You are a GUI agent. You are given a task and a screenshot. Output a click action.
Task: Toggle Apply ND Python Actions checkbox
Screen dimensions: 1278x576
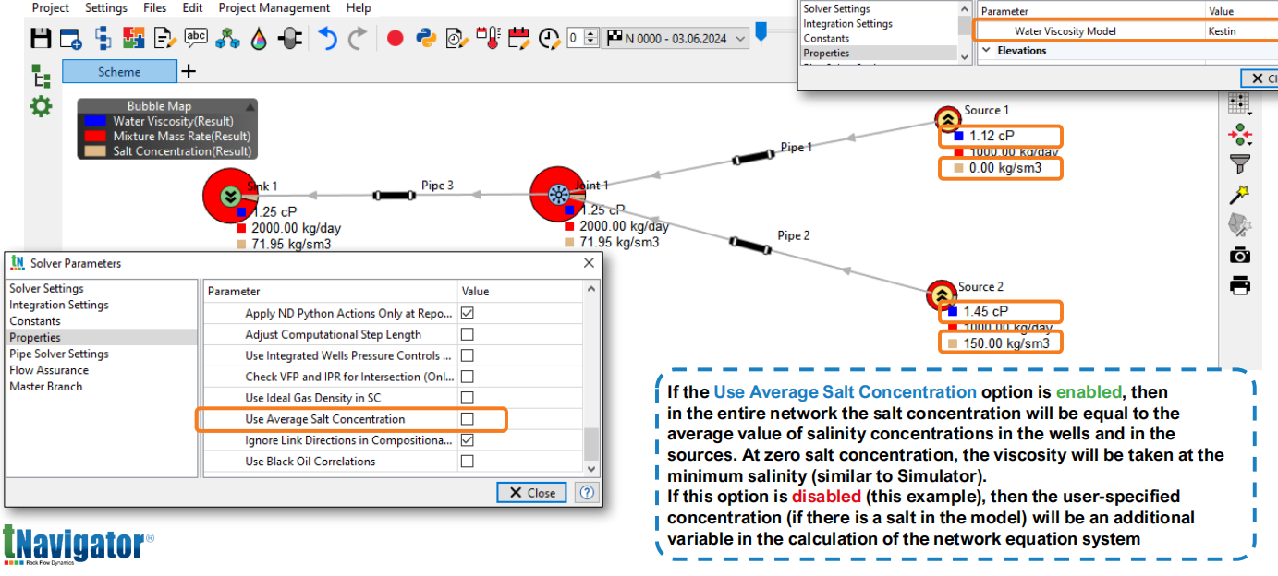click(x=468, y=313)
